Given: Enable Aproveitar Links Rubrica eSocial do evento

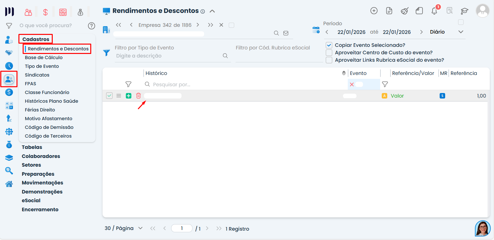Looking at the screenshot, I should coord(329,60).
